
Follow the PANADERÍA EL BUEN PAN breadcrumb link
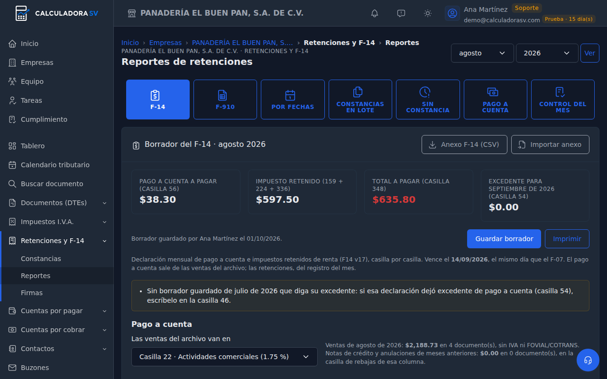pos(242,43)
